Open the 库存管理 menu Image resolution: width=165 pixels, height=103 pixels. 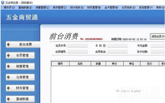60,7
